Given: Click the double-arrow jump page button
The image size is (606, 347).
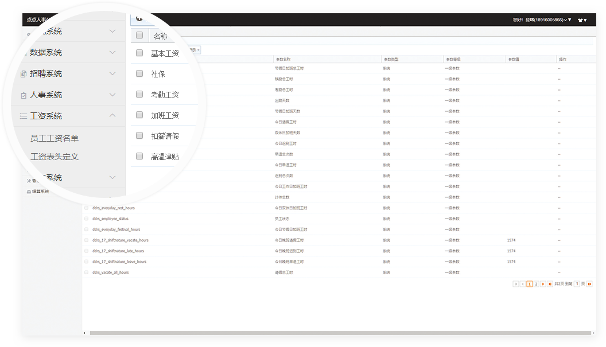Looking at the screenshot, I should click(x=589, y=284).
